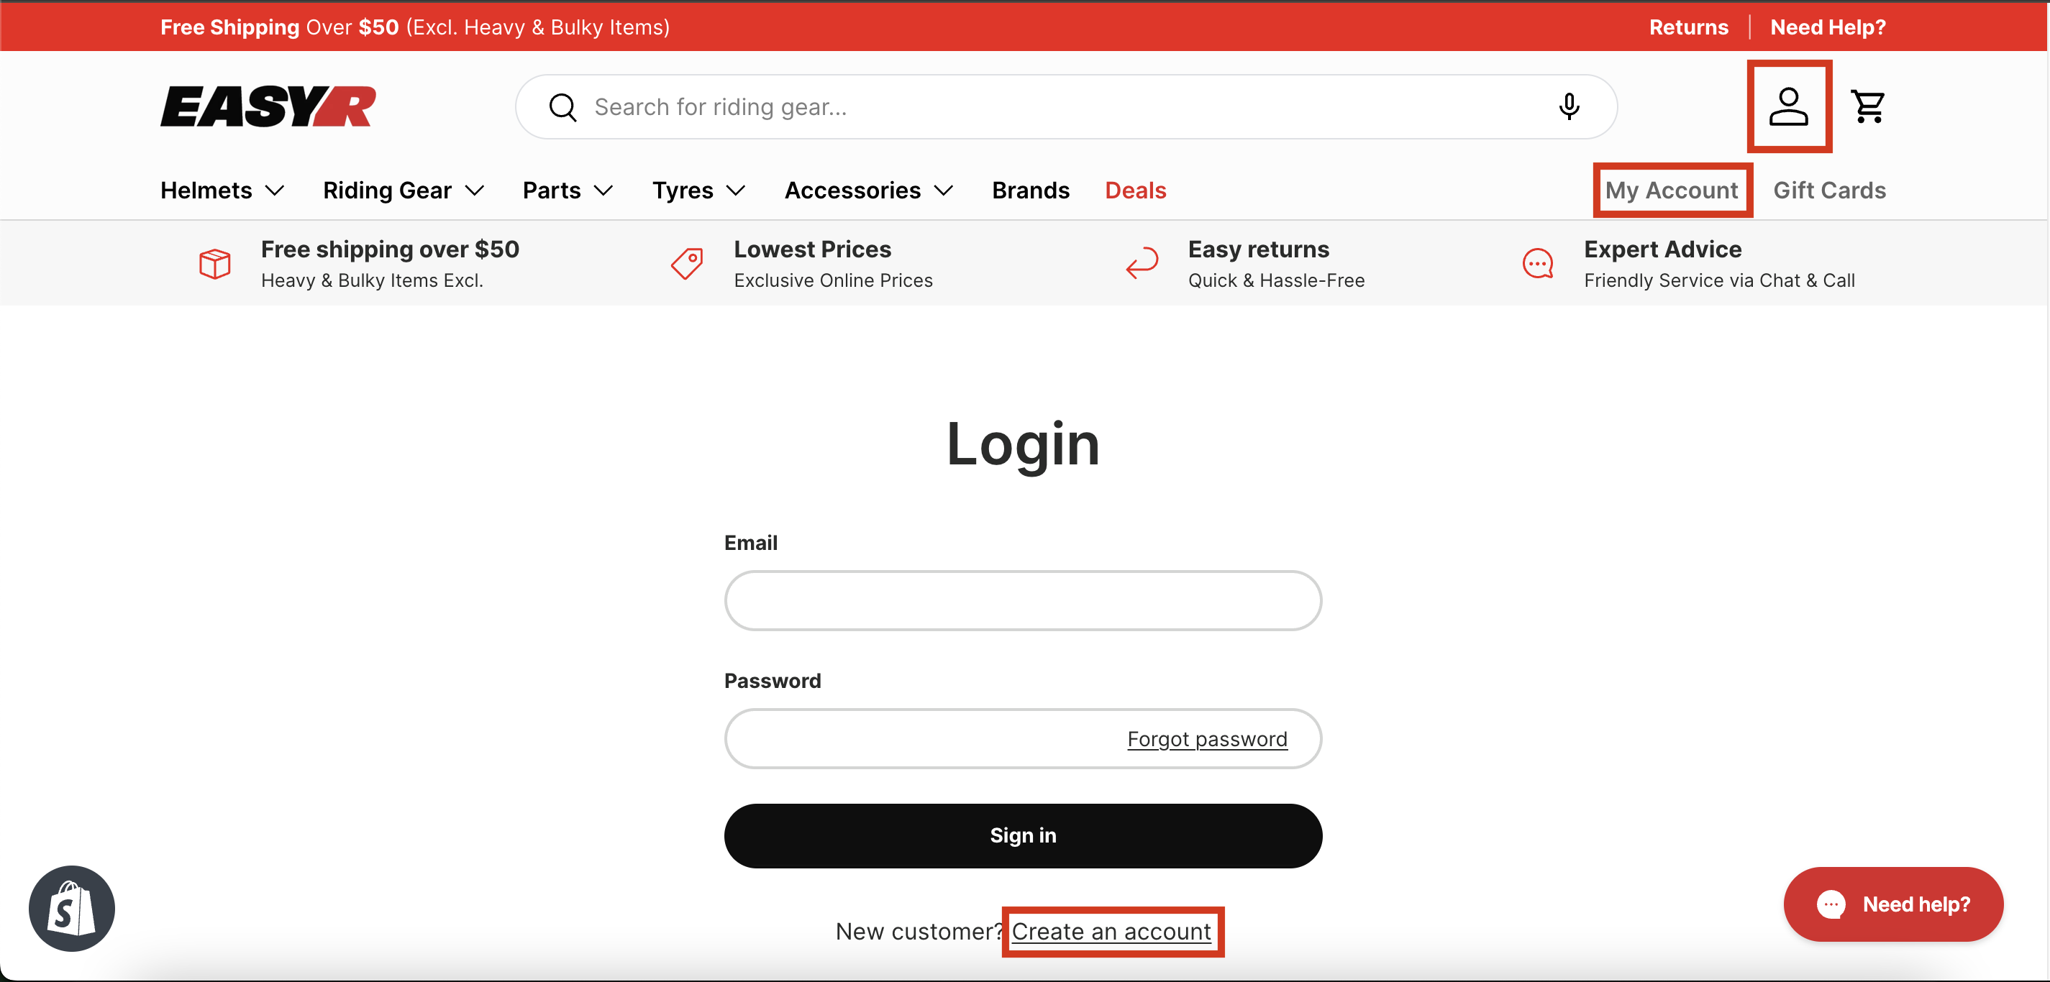This screenshot has height=982, width=2050.
Task: Open the Parts menu
Action: click(552, 191)
